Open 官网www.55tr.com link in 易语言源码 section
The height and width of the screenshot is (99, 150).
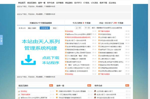point(34,98)
